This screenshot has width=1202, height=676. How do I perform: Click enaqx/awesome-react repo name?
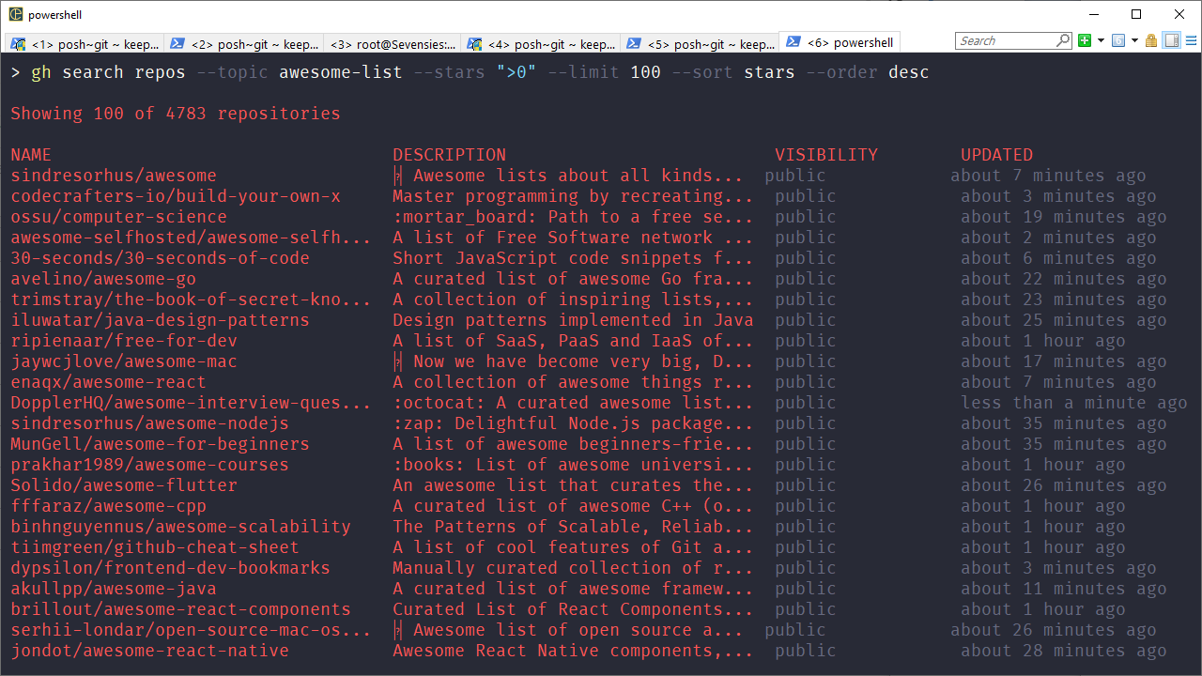pos(108,382)
